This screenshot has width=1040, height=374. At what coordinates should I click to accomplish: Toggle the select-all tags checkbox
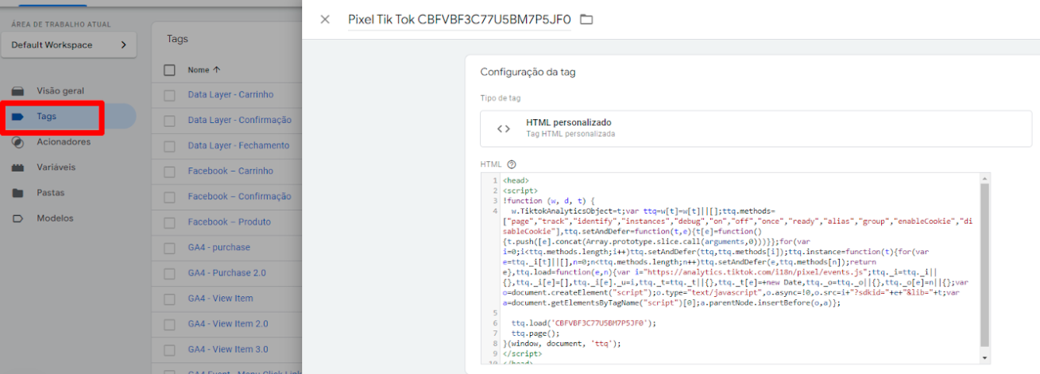[169, 70]
